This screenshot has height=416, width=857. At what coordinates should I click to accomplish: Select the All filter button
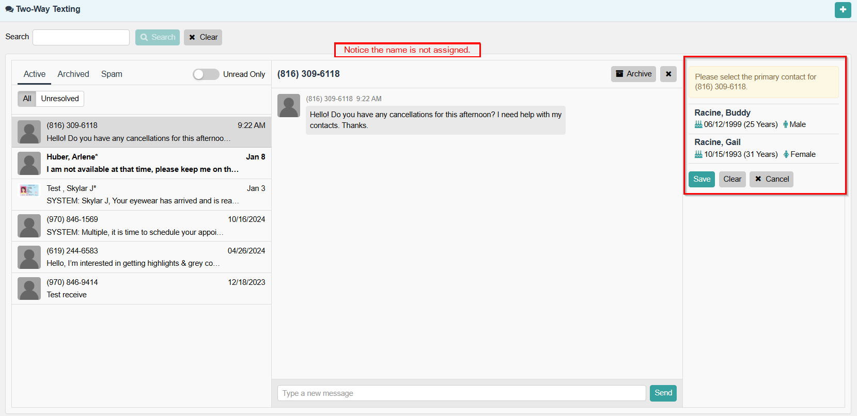(27, 99)
